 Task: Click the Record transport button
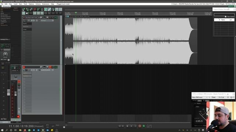click(x=140, y=126)
